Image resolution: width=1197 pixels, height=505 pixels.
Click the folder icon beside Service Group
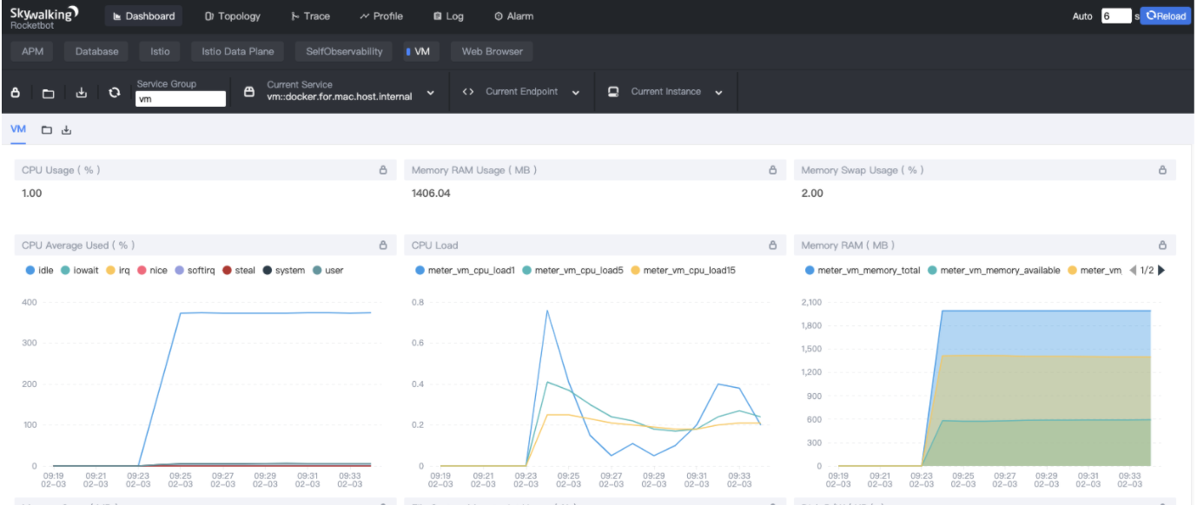(x=49, y=93)
